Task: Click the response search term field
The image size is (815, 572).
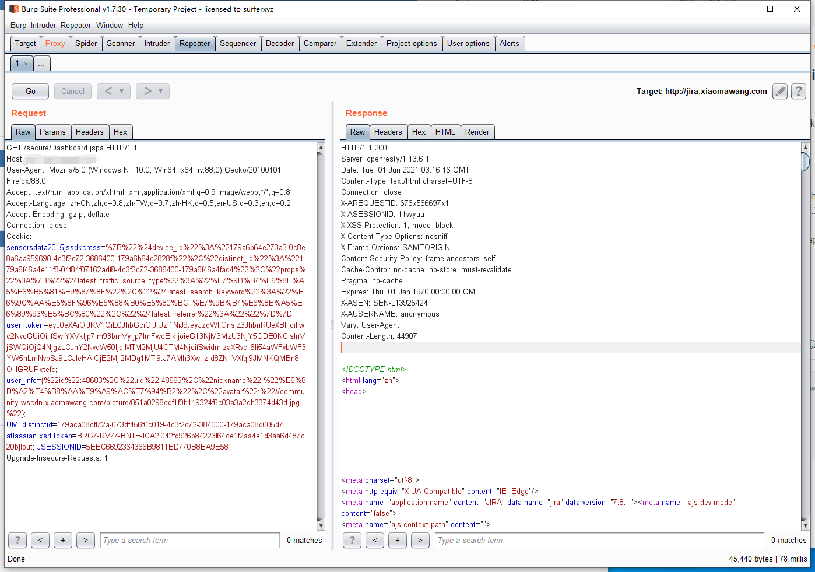Action: [x=599, y=541]
